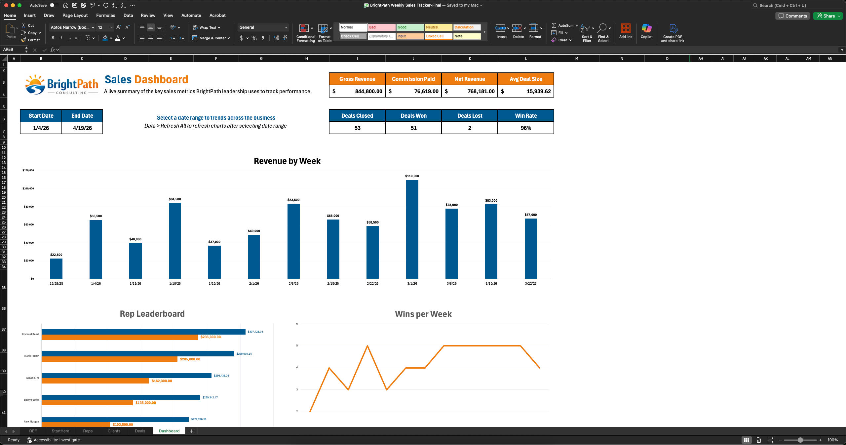The image size is (846, 445).
Task: Expand the font name dropdown
Action: coord(93,27)
